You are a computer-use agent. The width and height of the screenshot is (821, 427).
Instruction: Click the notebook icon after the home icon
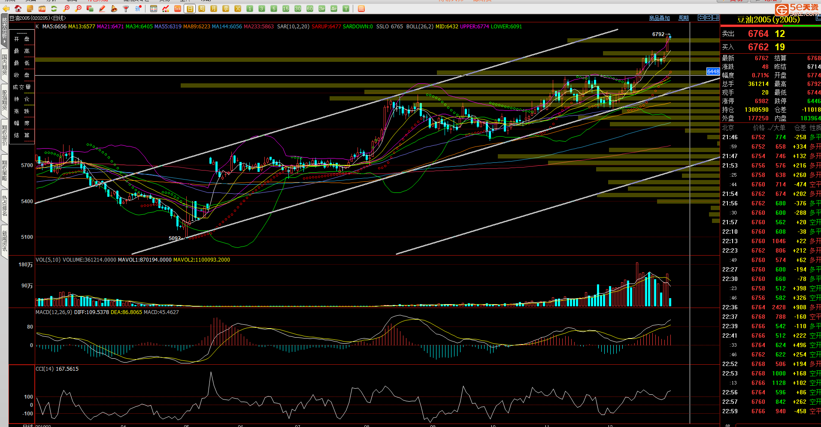pyautogui.click(x=30, y=9)
